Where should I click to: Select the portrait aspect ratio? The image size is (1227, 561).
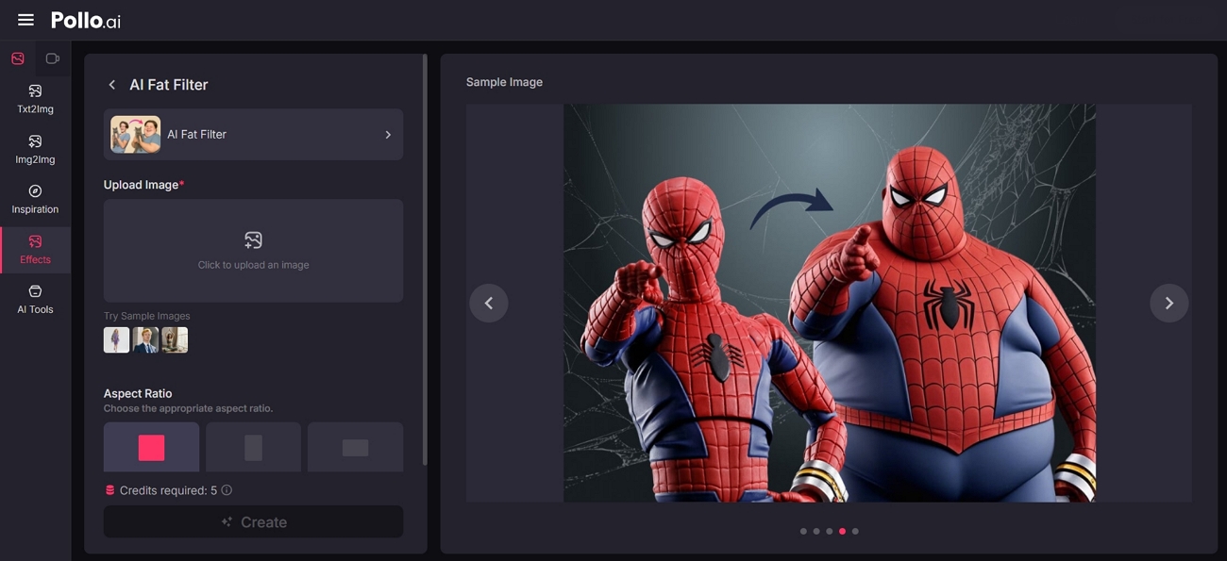pyautogui.click(x=253, y=447)
